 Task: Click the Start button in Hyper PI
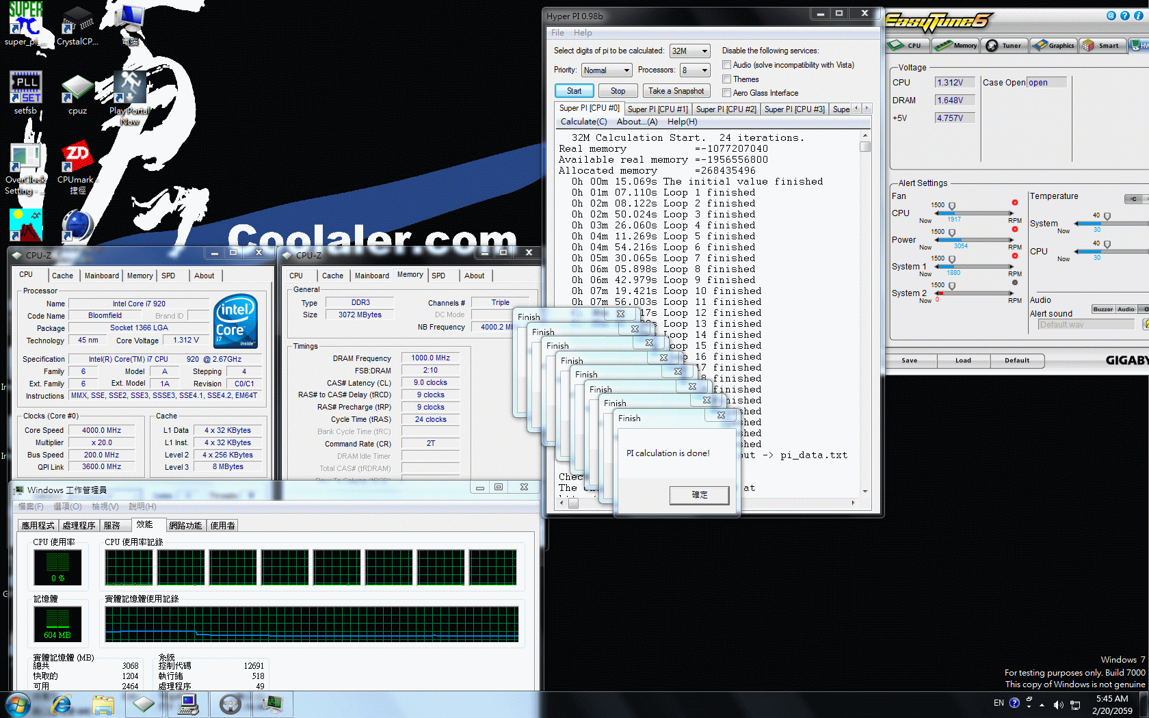[x=574, y=91]
